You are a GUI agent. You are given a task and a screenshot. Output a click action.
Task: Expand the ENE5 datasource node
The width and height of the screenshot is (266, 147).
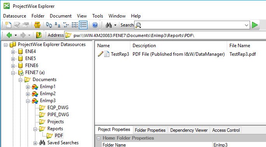pyautogui.click(x=13, y=59)
